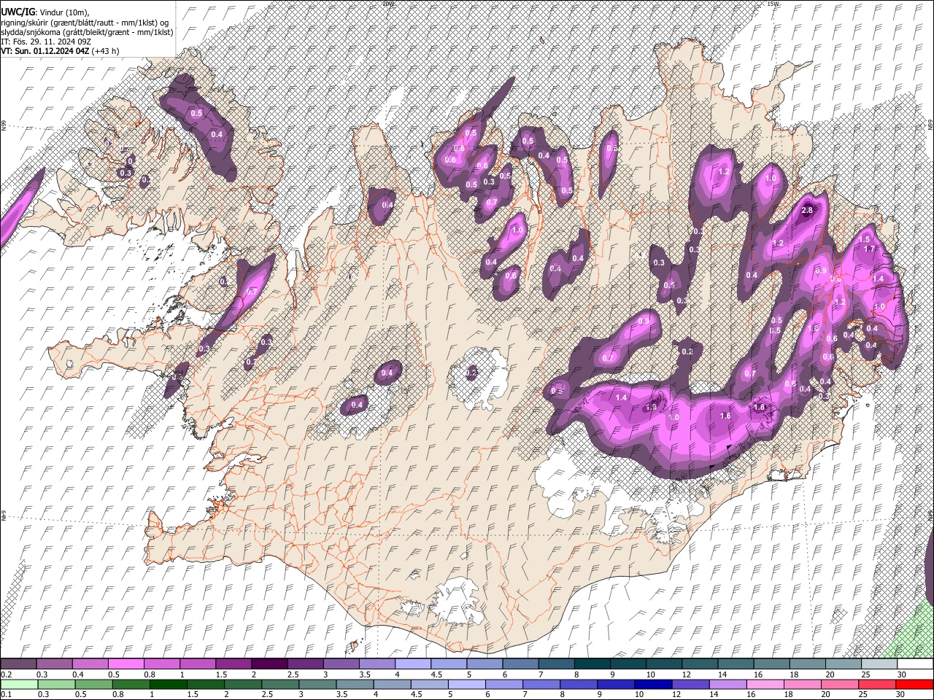The width and height of the screenshot is (934, 700).
Task: Pick bottom legend swatch between 25 and 30
Action: click(x=877, y=684)
